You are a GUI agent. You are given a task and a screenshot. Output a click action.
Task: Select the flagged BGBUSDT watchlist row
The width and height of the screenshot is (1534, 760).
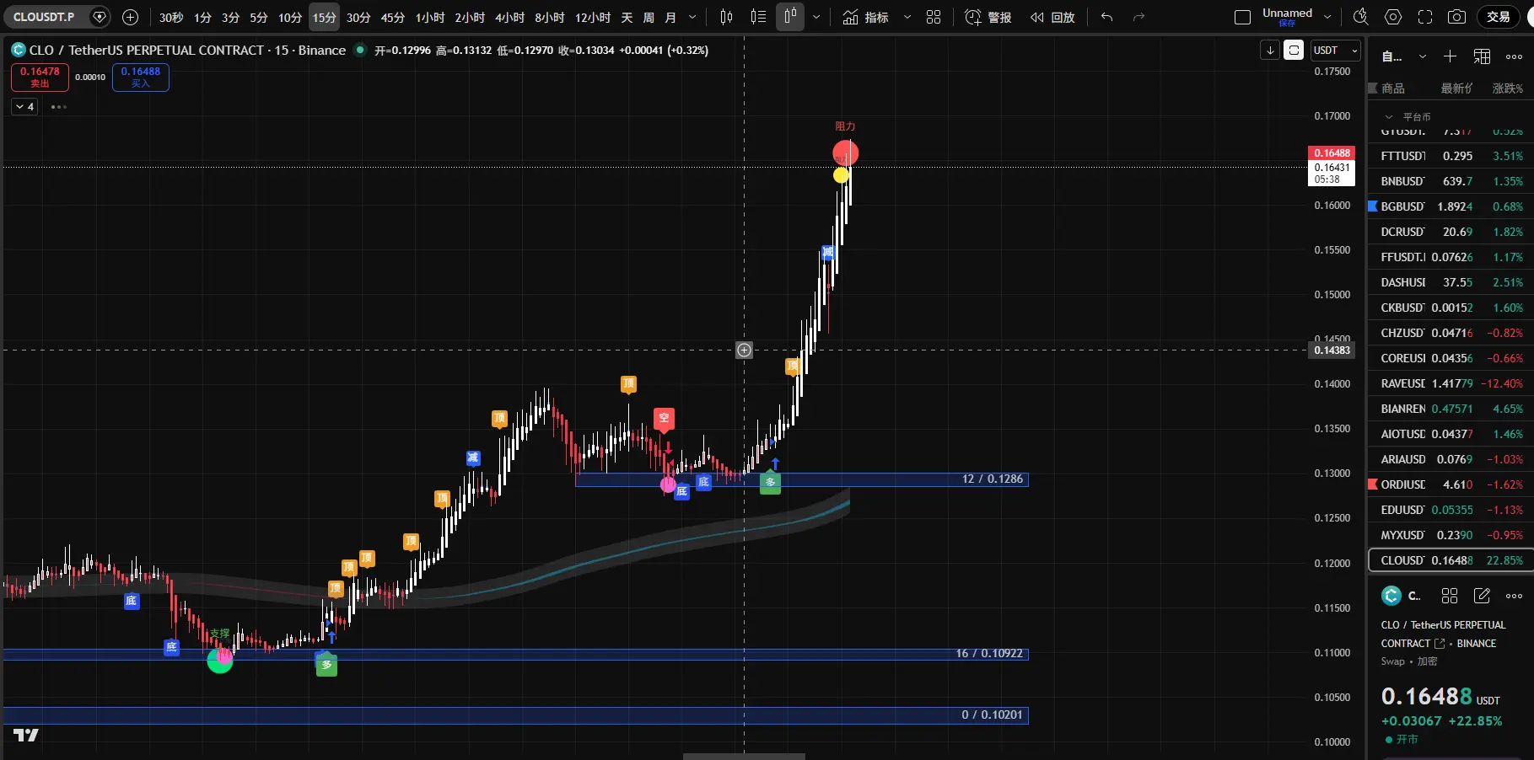click(x=1451, y=206)
